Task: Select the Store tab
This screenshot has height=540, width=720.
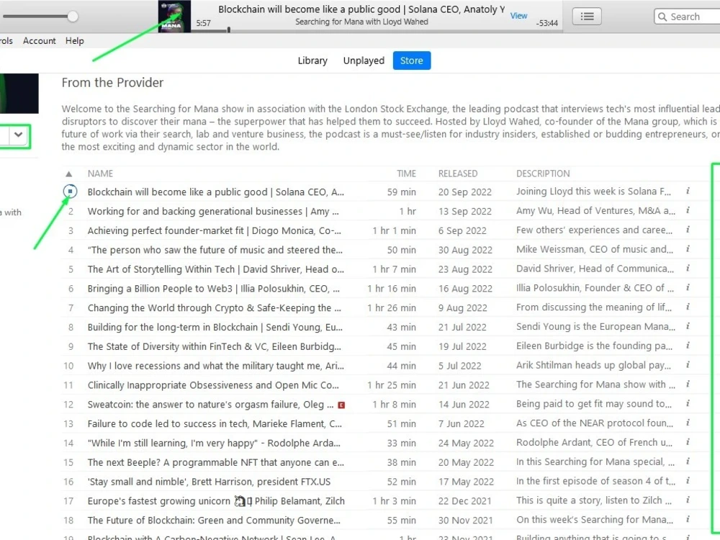Action: click(x=411, y=60)
